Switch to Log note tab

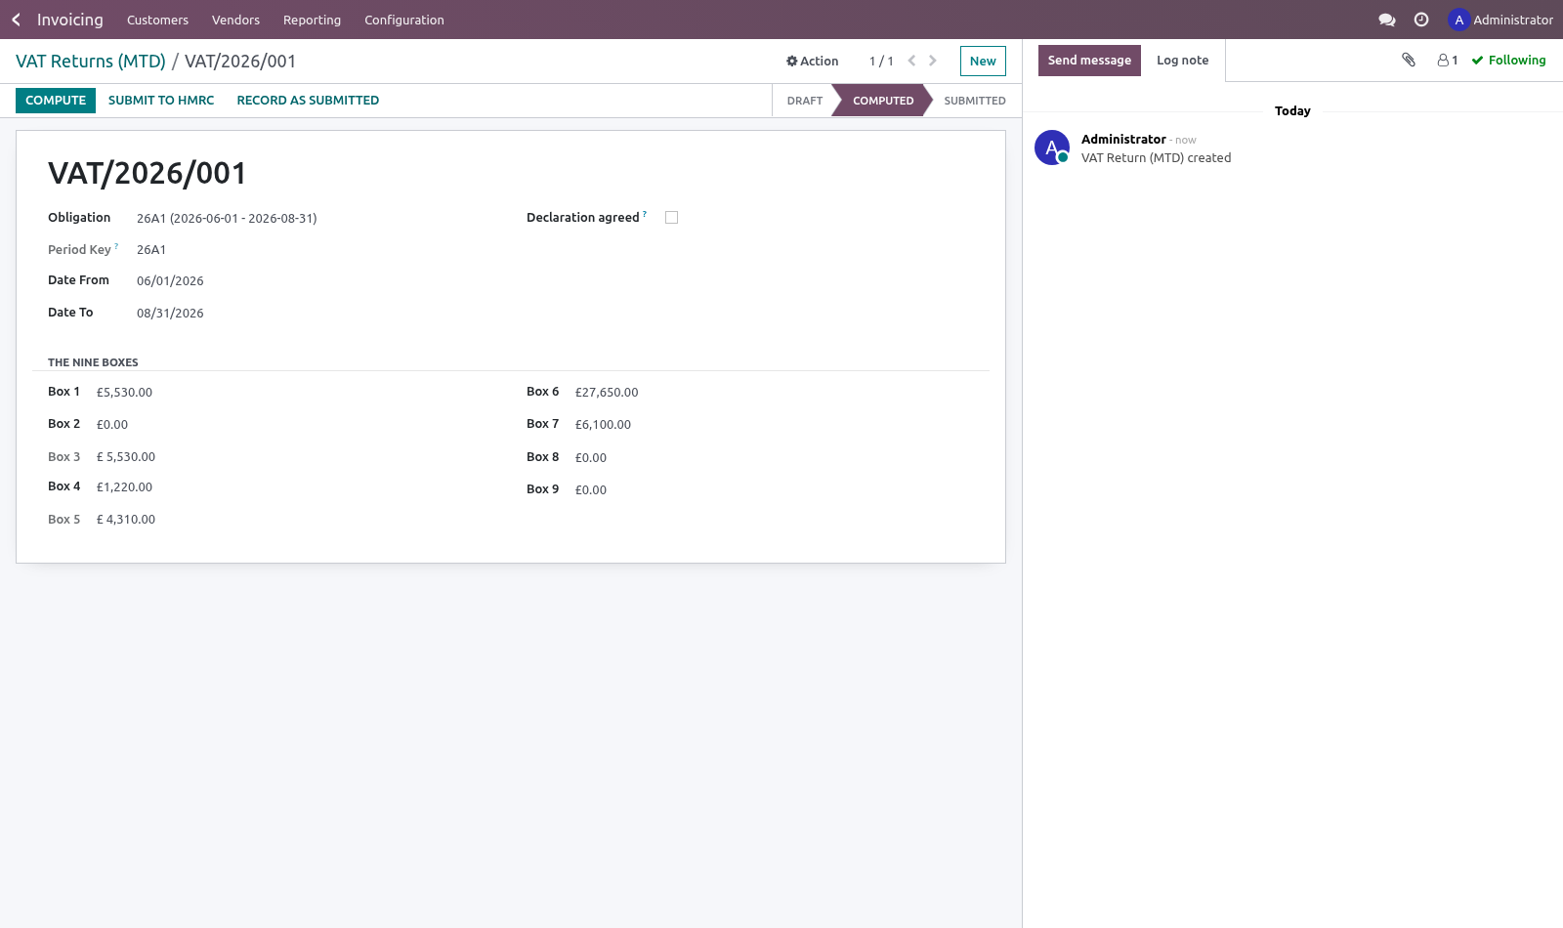tap(1182, 61)
